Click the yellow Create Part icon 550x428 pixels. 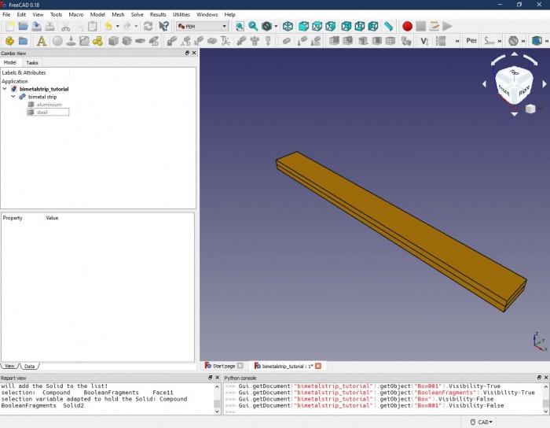click(x=9, y=41)
